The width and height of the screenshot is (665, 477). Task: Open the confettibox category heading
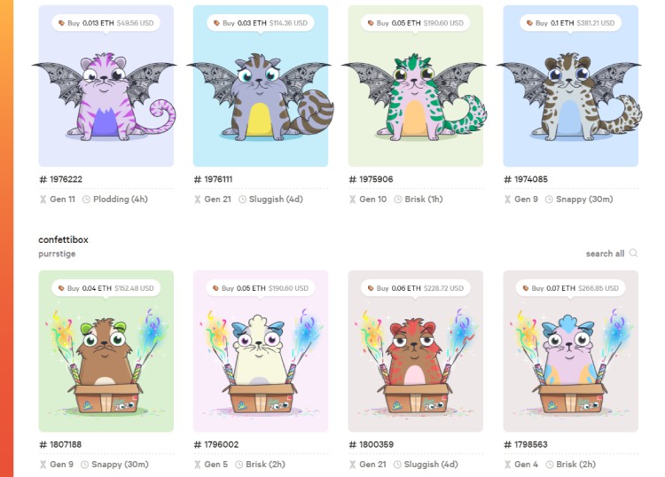63,239
